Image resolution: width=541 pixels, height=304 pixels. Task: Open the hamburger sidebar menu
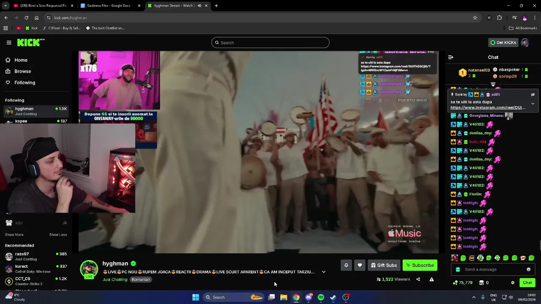(9, 43)
